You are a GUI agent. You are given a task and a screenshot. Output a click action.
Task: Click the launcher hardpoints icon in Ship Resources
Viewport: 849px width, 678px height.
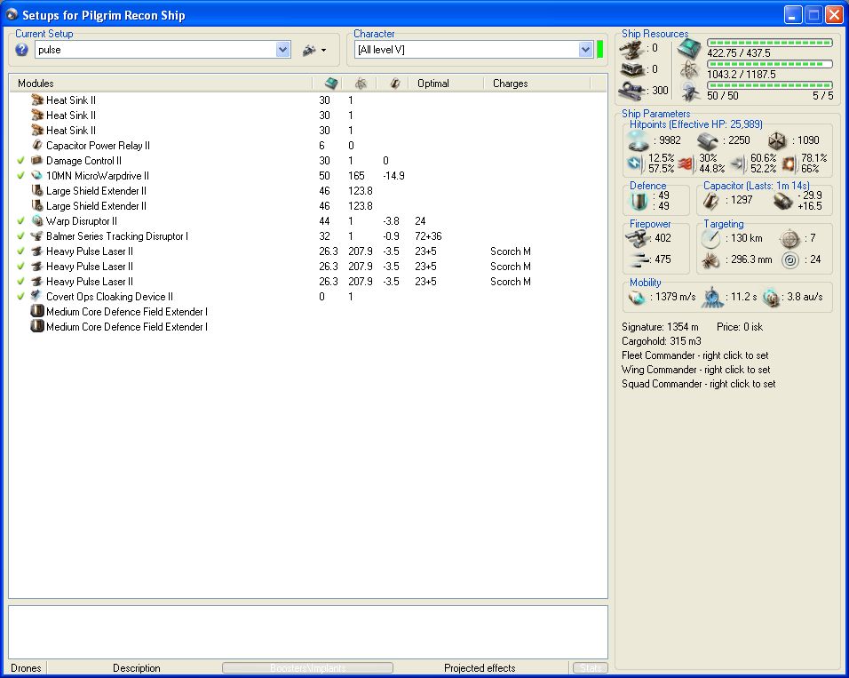coord(631,70)
